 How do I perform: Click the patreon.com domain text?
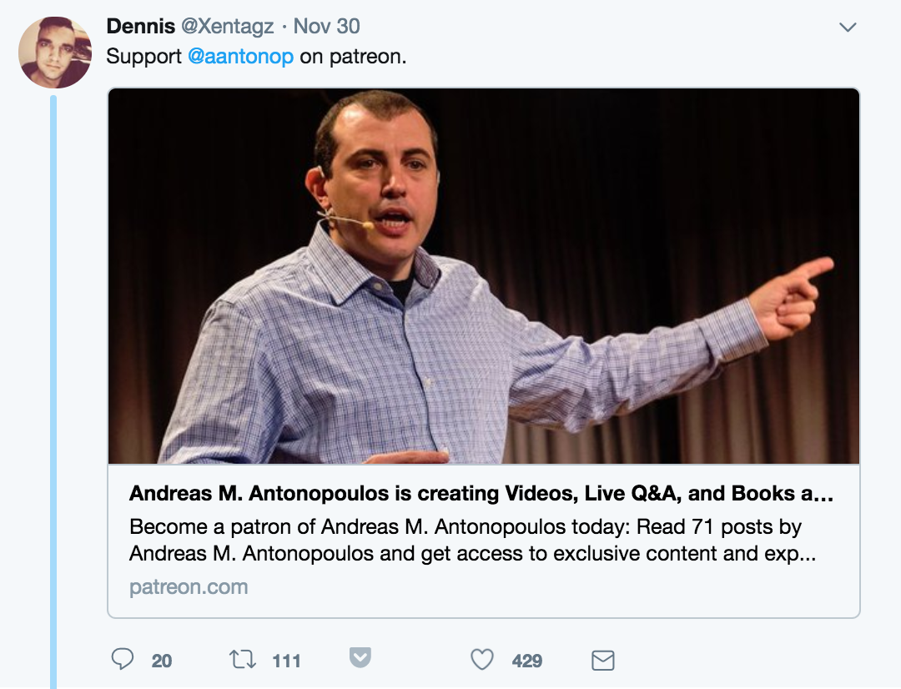[x=189, y=586]
